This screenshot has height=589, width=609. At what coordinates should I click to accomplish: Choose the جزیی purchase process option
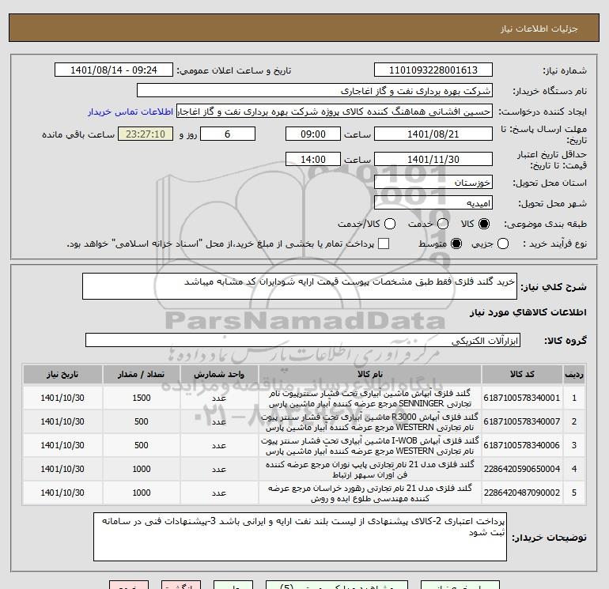(x=503, y=244)
